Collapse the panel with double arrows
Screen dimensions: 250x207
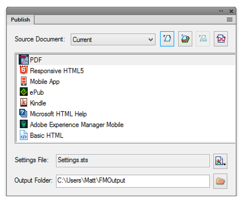221,11
